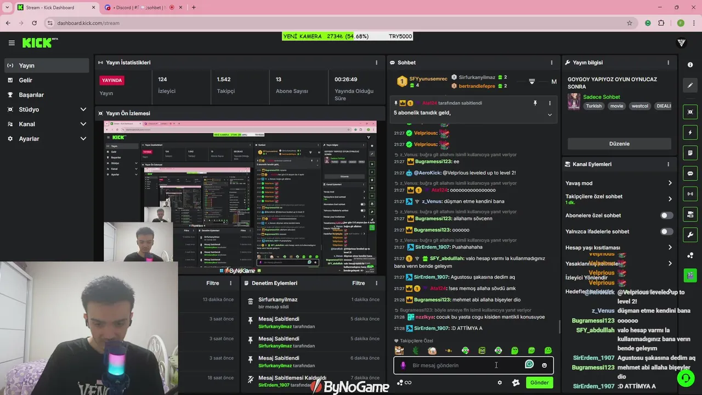This screenshot has width=702, height=395.
Task: Open the browser extensions puzzle icon
Action: tap(661, 23)
